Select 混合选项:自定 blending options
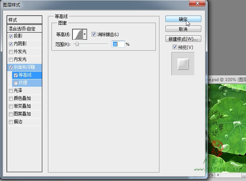 [24, 29]
